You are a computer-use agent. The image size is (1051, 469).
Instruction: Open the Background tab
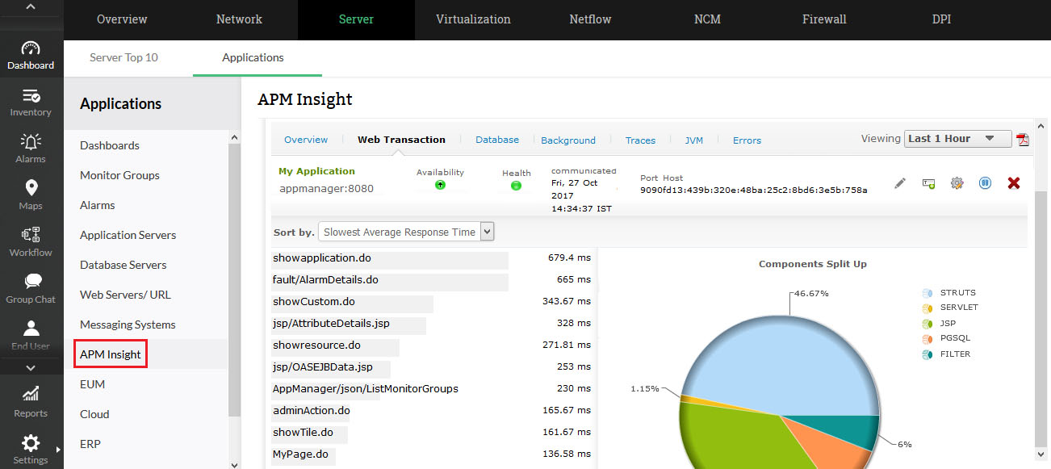(x=568, y=140)
